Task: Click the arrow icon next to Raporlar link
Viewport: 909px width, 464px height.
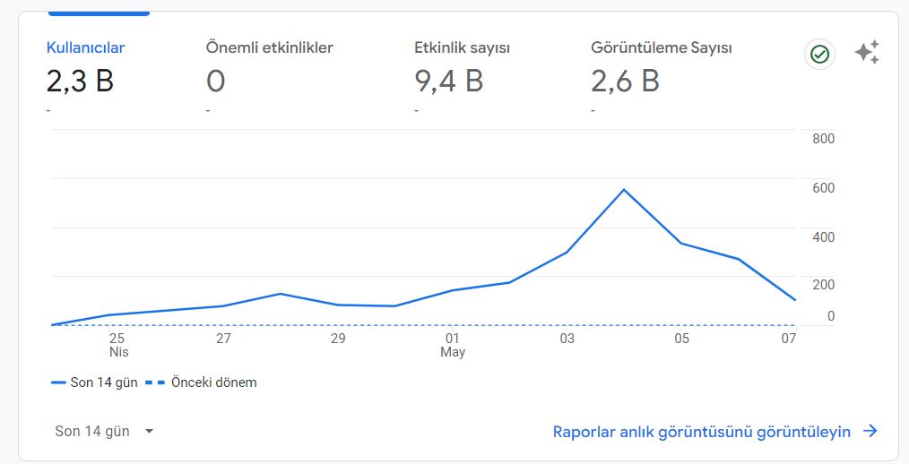Action: [x=870, y=431]
